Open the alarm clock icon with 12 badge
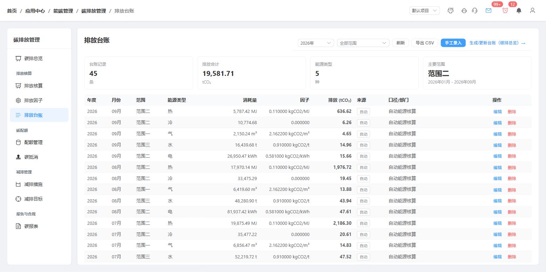This screenshot has height=272, width=546. point(505,10)
